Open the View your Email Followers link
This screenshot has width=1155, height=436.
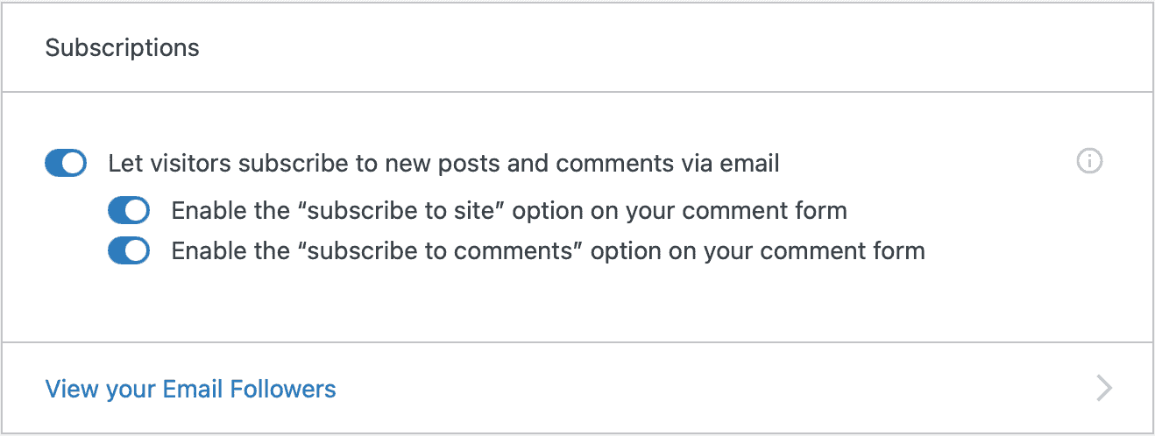click(190, 389)
